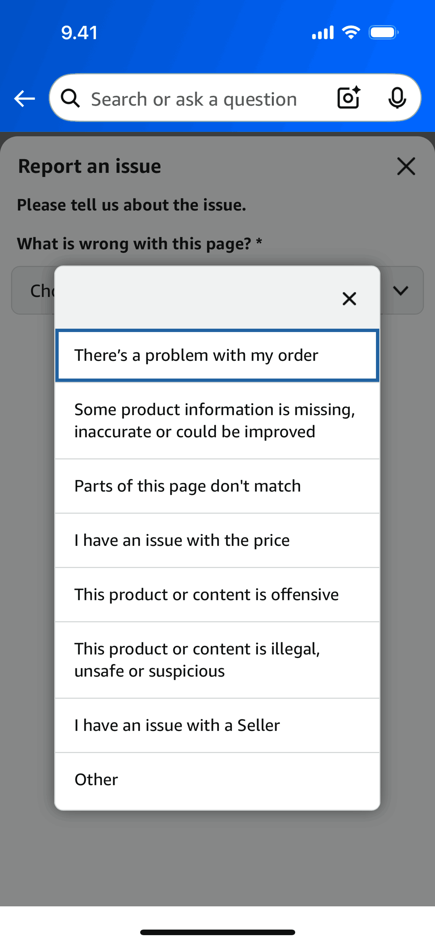
Task: Pick "I have an issue with the price"
Action: [217, 540]
